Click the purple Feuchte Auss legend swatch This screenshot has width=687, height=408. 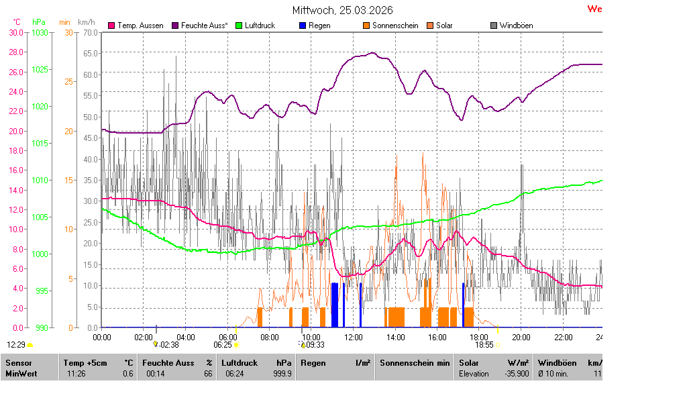tap(175, 25)
